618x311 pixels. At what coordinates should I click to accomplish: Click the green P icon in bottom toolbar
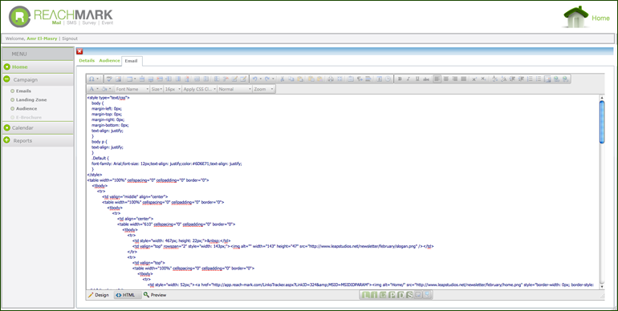(x=392, y=295)
